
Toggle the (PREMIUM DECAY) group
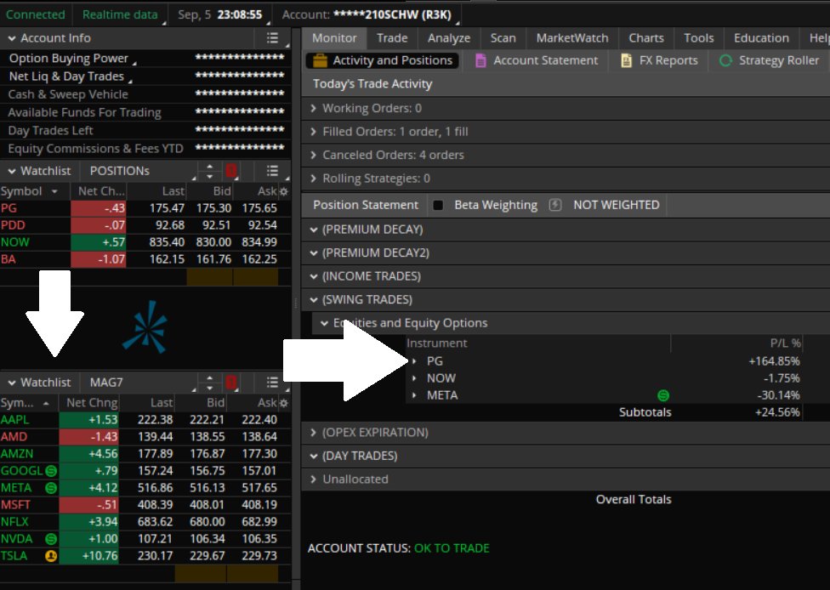[x=313, y=230]
